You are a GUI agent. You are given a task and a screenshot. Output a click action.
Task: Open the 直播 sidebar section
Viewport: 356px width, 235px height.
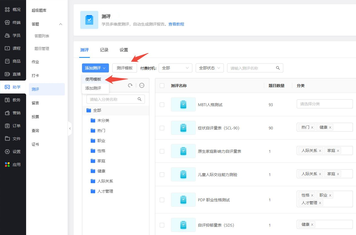coord(13,74)
